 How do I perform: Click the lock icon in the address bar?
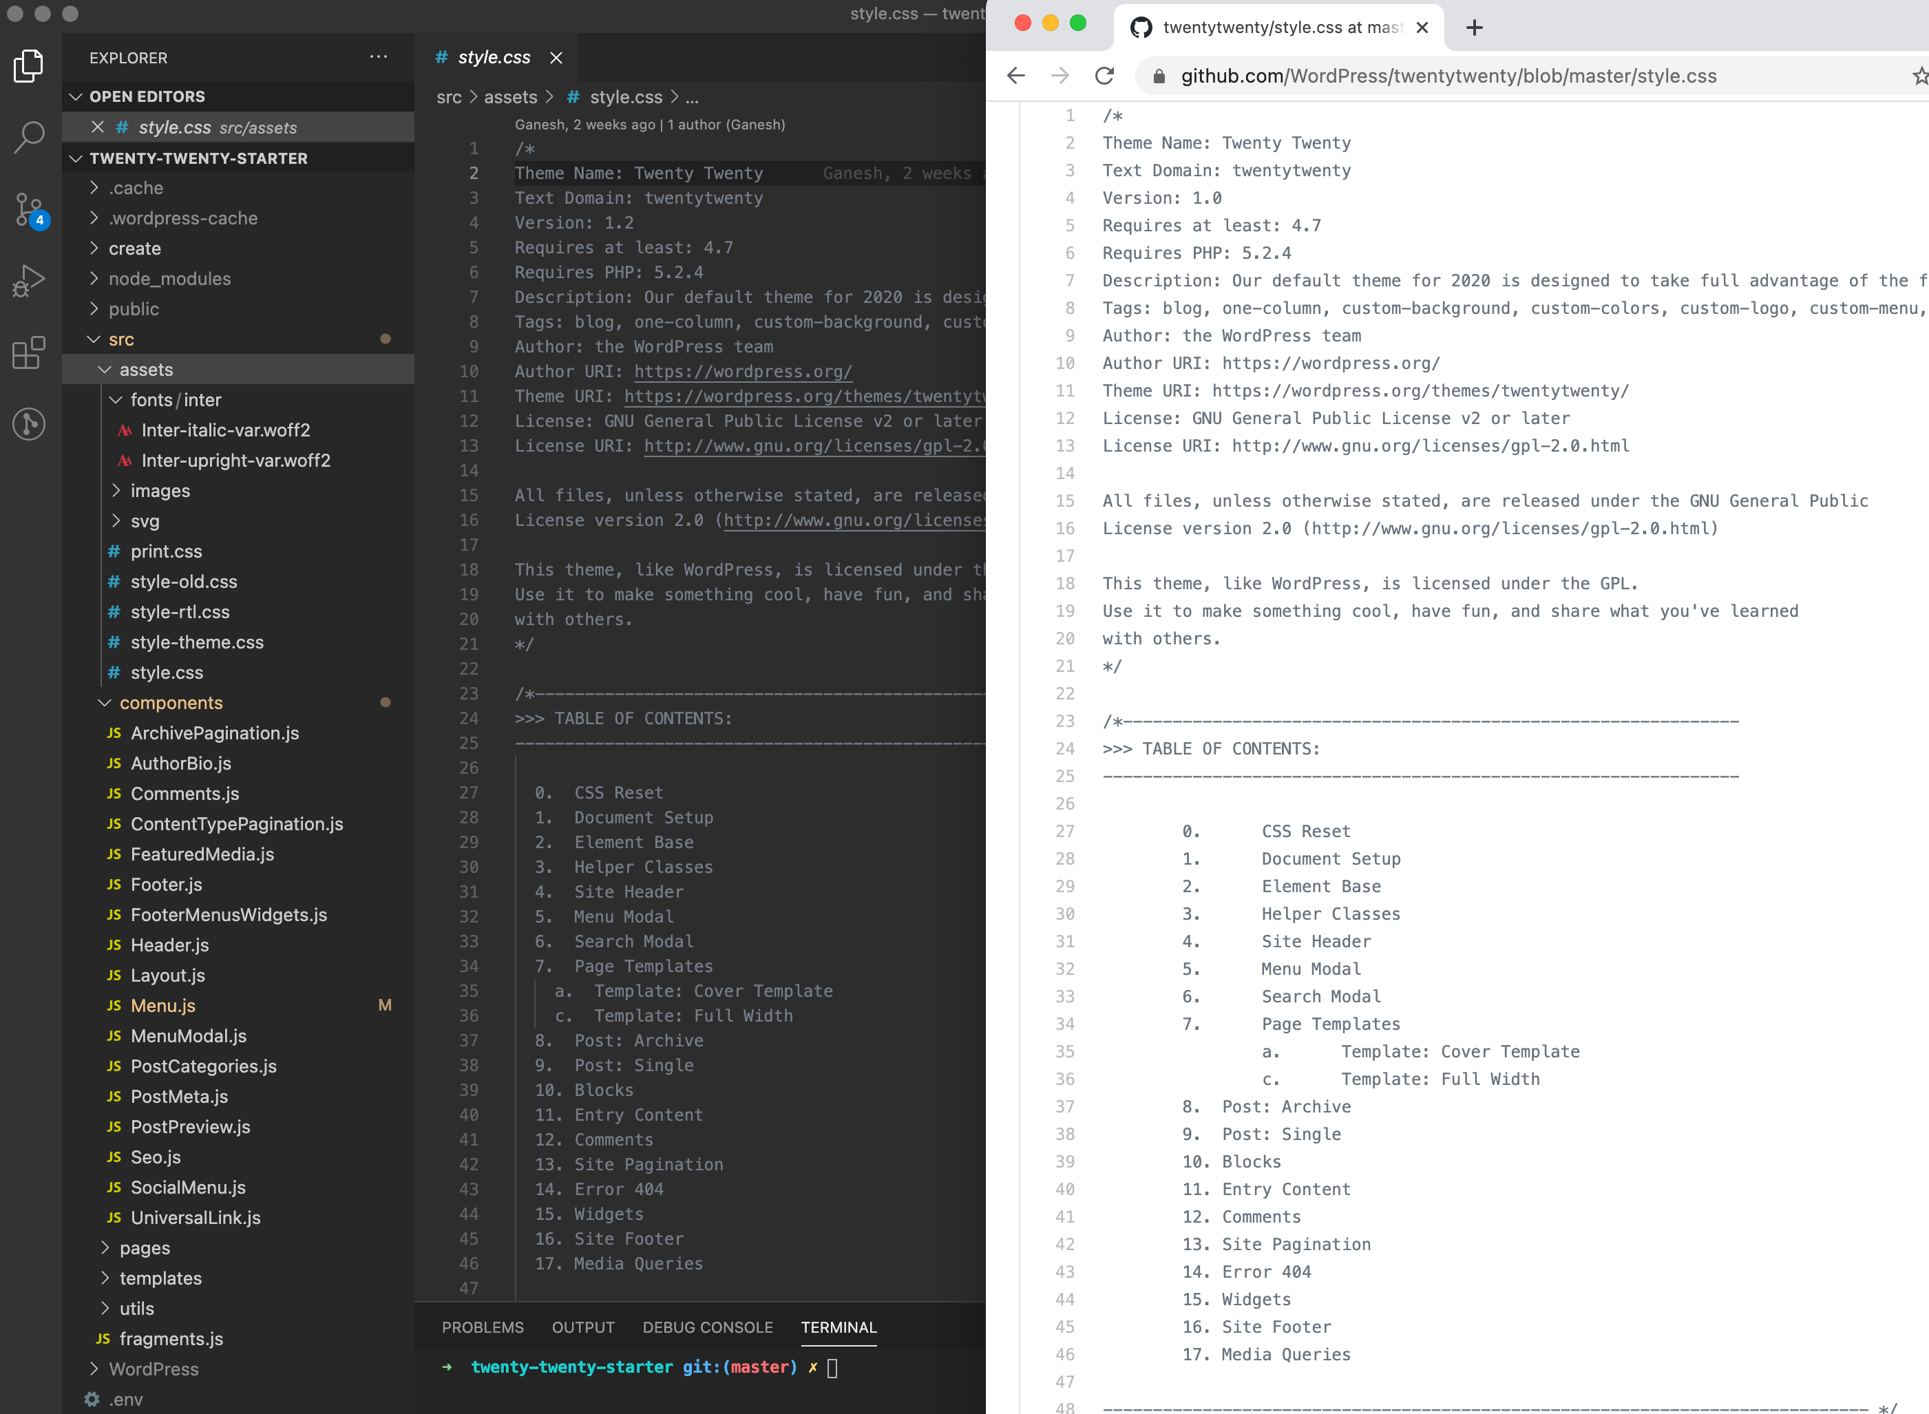[x=1159, y=76]
